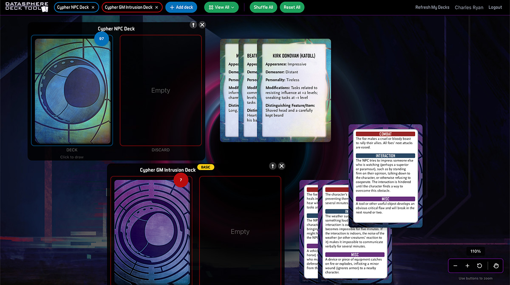Close the Cypher NPC Deck panel

(202, 25)
